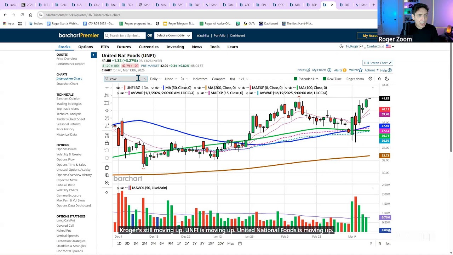Lock chart drawings with padlock icon
The image size is (453, 255).
pos(107,143)
